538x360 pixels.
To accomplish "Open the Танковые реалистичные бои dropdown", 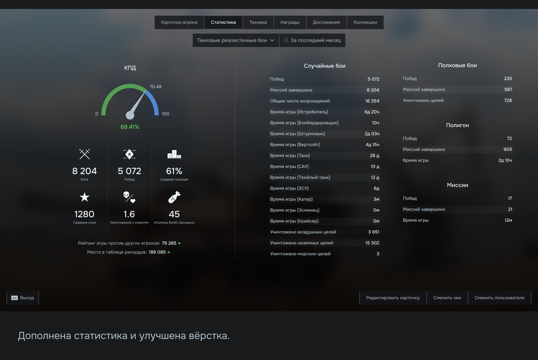I will pyautogui.click(x=235, y=40).
